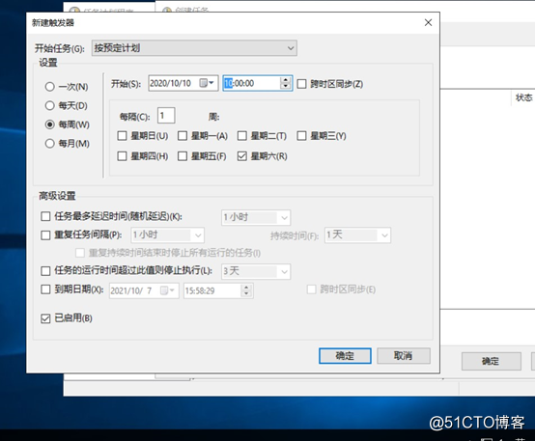Decrease start time with spinner down arrow

286,86
